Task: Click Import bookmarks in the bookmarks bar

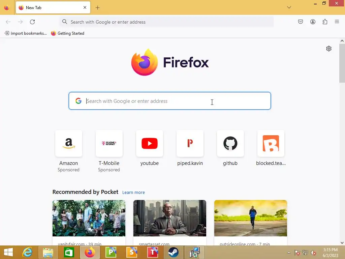Action: coord(26,33)
